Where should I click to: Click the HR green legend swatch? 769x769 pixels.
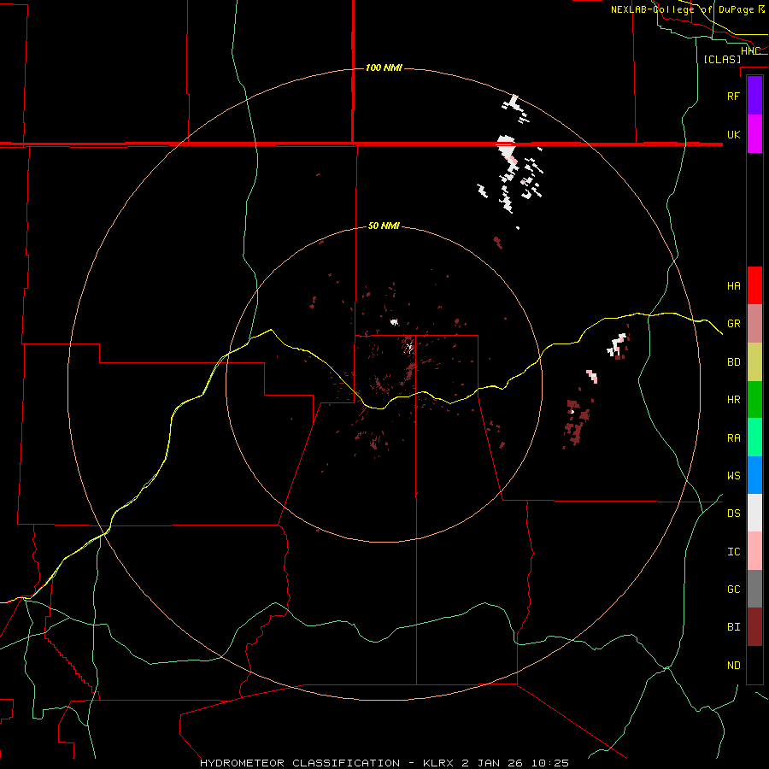754,400
